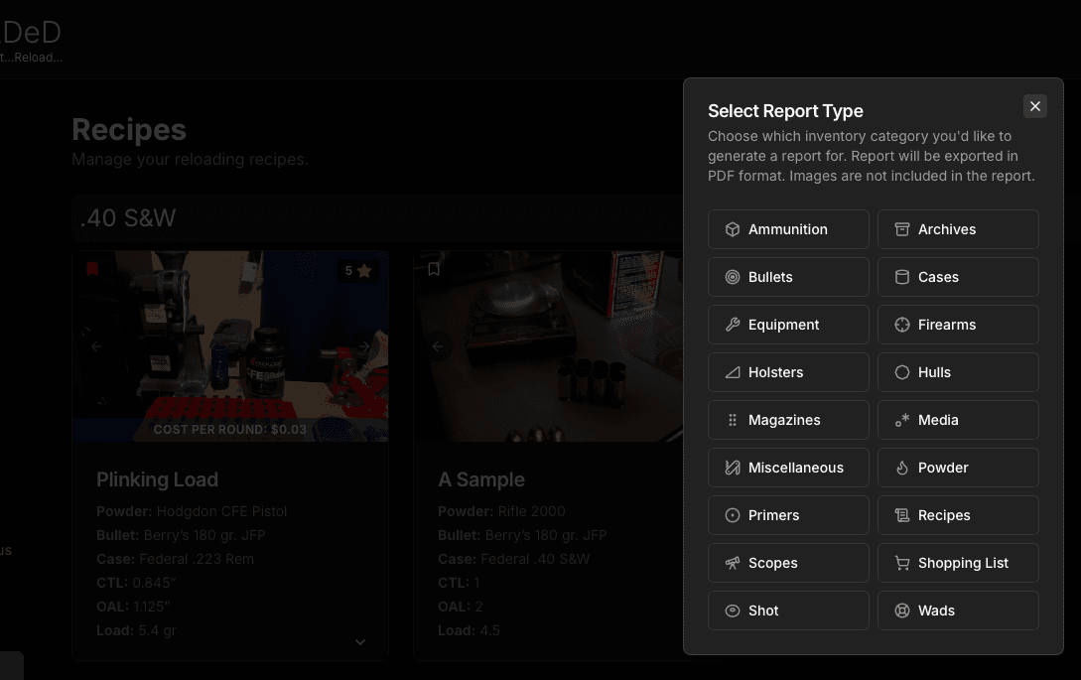Click the Plinking Load recipe title
Viewport: 1081px width, 680px height.
[157, 480]
